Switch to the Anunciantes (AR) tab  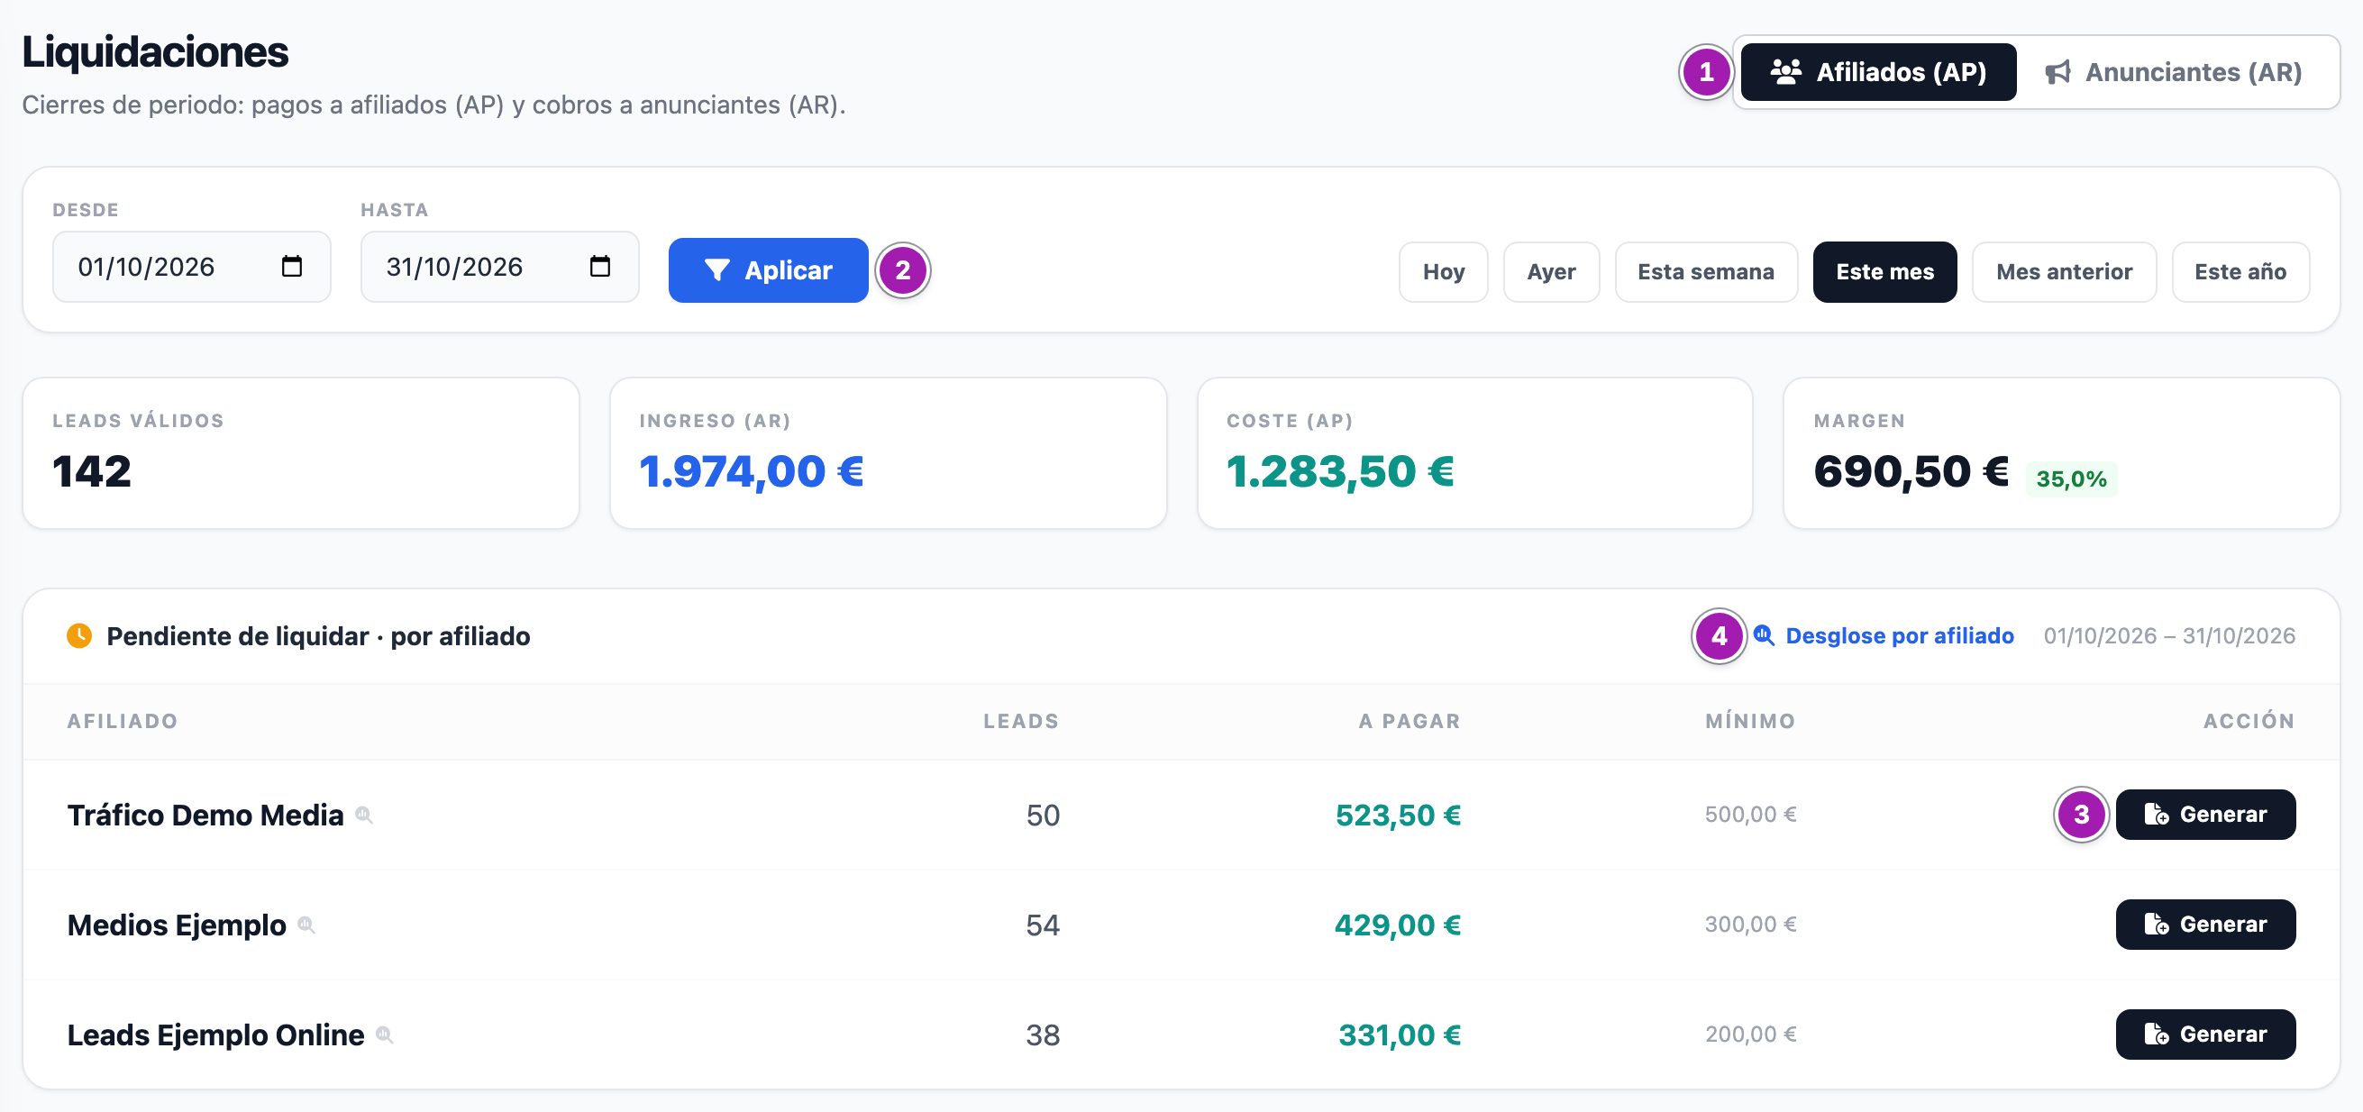pyautogui.click(x=2174, y=71)
